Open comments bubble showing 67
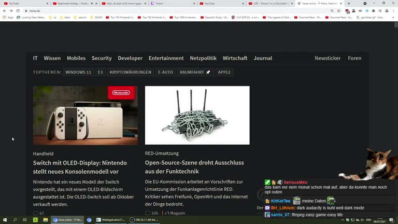This screenshot has height=224, width=398. click(x=38, y=213)
